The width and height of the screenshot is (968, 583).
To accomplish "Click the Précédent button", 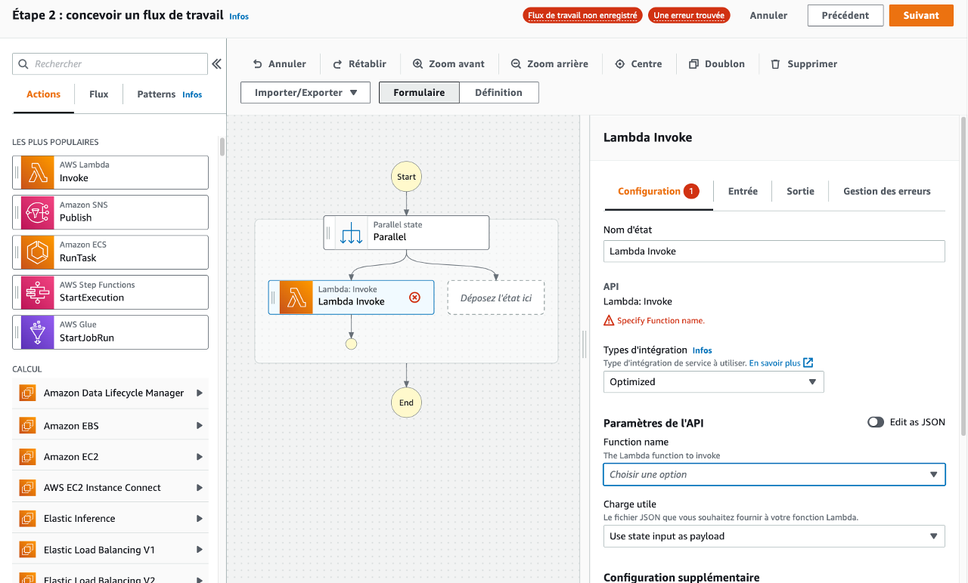I will [x=845, y=15].
